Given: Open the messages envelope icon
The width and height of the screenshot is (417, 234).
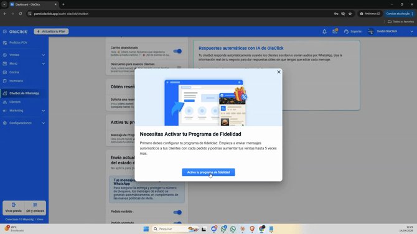Looking at the screenshot, I should pyautogui.click(x=335, y=31).
